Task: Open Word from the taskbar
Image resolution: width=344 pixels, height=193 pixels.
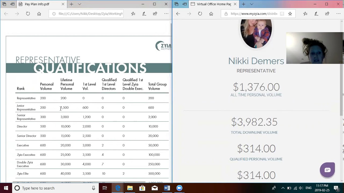Action: [x=167, y=188]
